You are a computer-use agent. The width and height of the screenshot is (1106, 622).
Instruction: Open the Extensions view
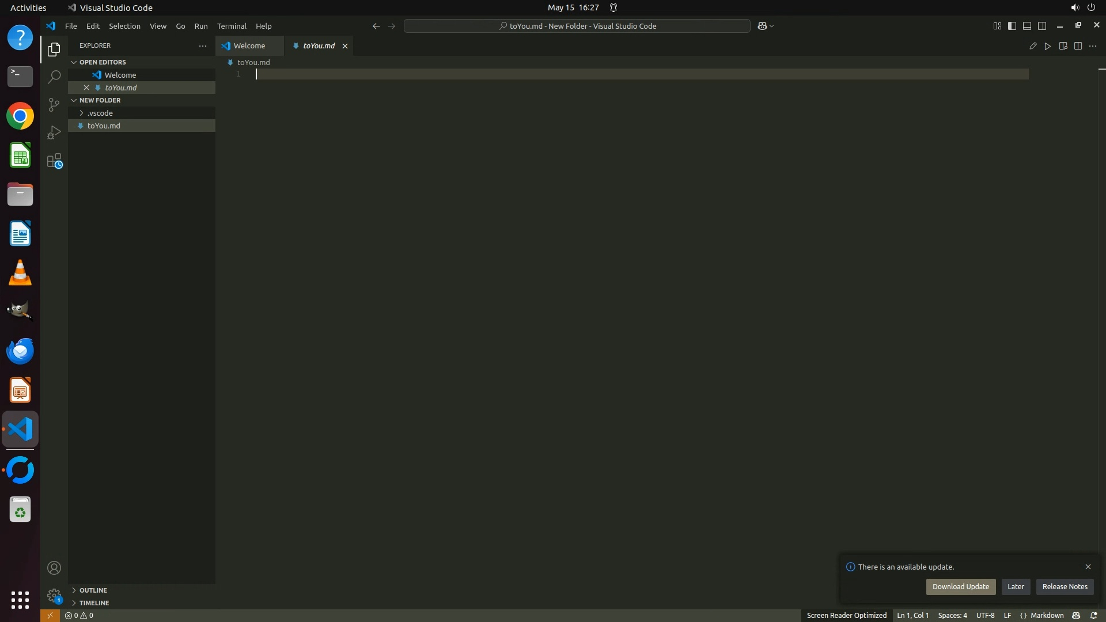54,161
